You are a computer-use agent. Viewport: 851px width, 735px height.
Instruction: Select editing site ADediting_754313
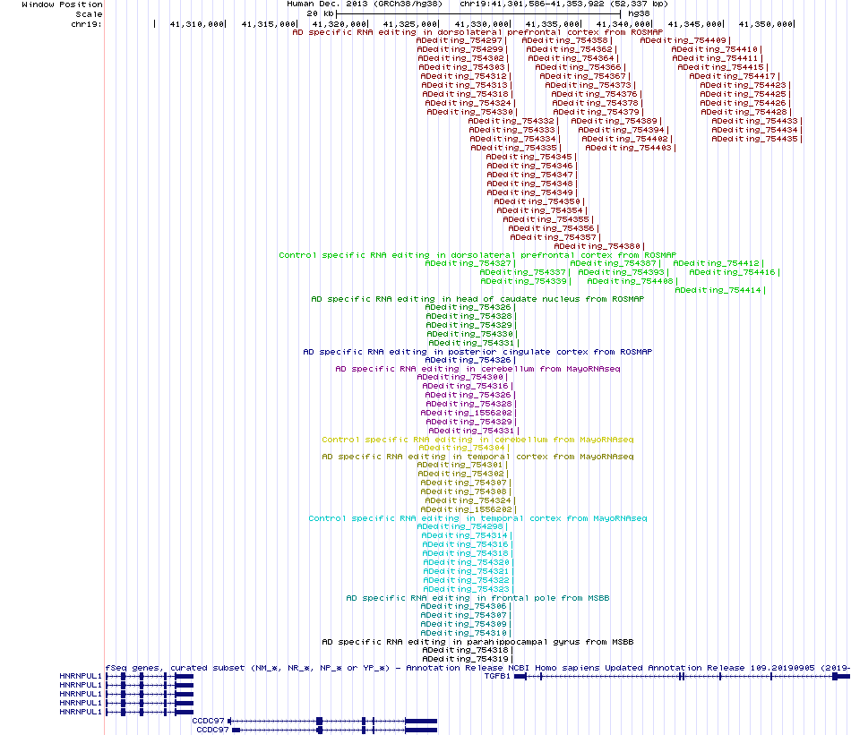467,85
